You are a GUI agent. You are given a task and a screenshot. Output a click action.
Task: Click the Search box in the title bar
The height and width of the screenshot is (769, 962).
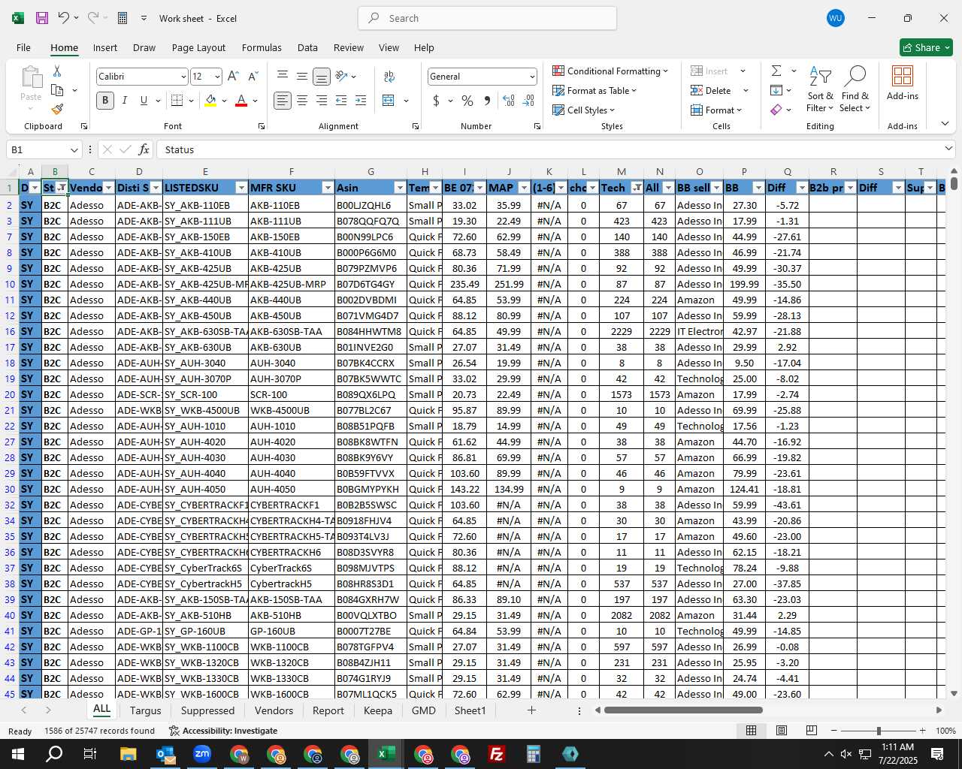coord(487,18)
